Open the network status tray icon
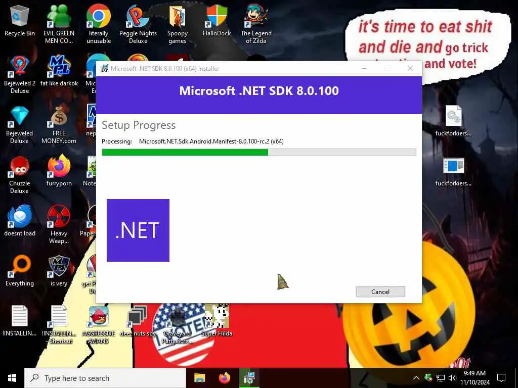 [x=441, y=378]
